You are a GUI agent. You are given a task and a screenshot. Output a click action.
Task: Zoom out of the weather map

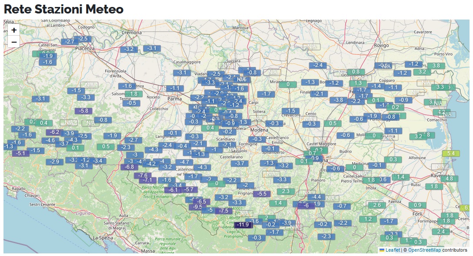coord(14,42)
